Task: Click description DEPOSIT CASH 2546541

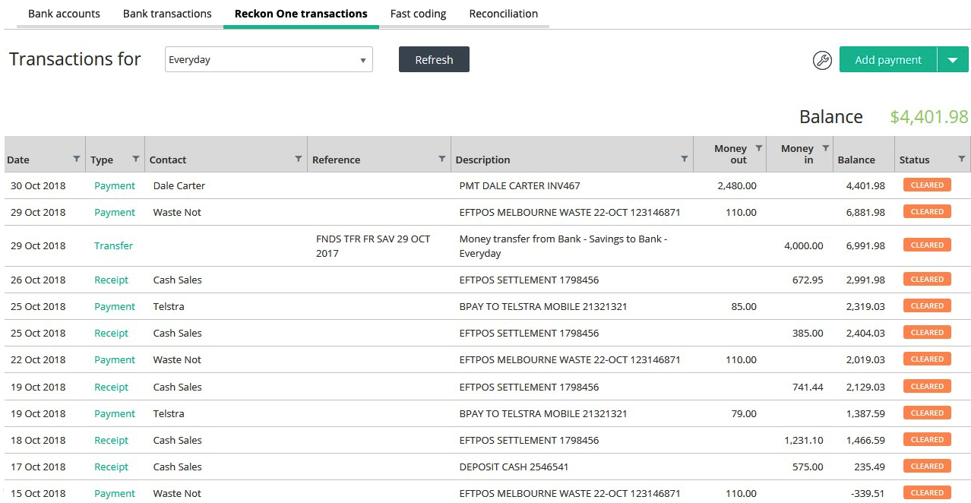Action: click(x=514, y=467)
